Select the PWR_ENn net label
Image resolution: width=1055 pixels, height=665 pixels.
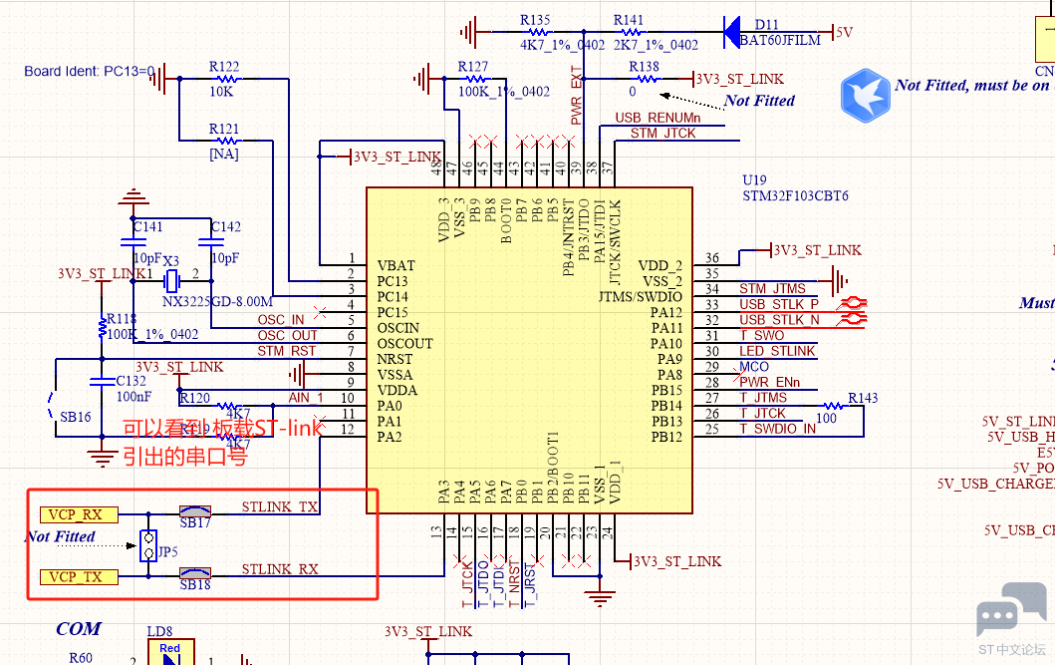(770, 382)
